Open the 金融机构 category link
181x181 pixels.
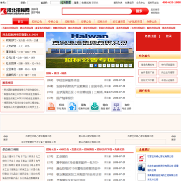point(11,75)
